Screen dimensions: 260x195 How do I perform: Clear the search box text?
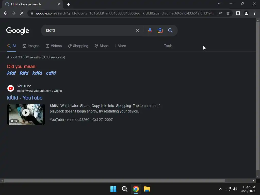click(137, 30)
